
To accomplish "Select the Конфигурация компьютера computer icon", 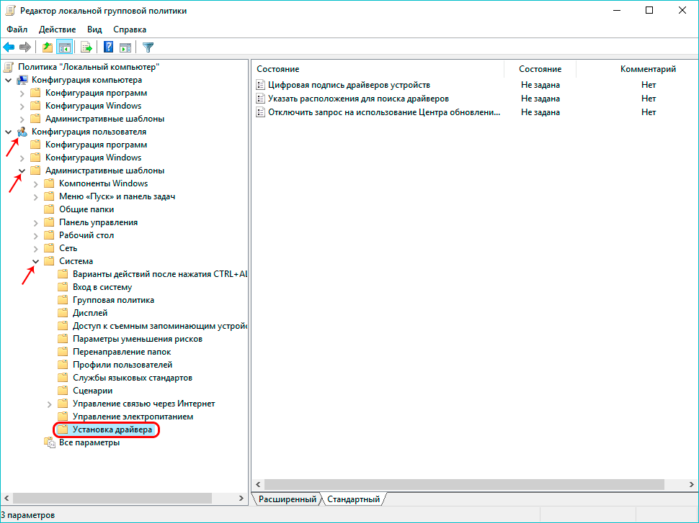I will coord(22,80).
